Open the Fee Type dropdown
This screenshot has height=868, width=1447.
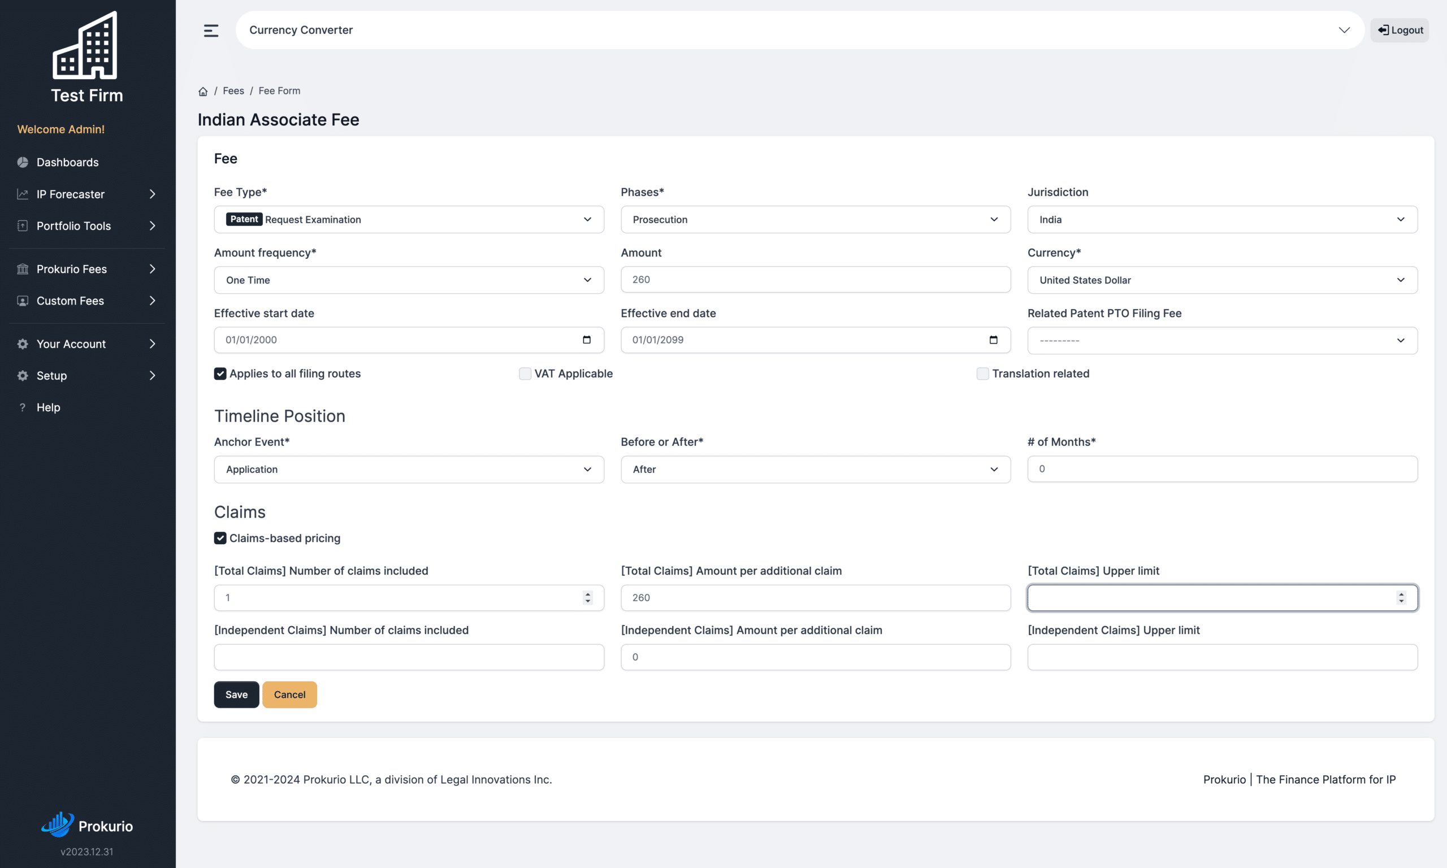point(409,219)
